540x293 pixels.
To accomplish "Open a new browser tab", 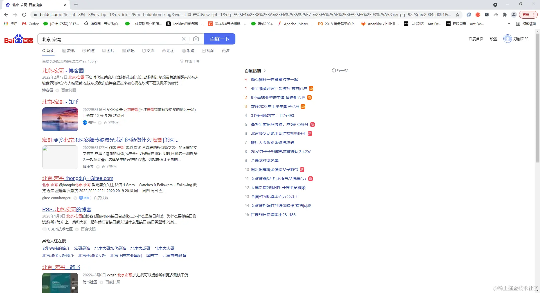I will point(76,5).
